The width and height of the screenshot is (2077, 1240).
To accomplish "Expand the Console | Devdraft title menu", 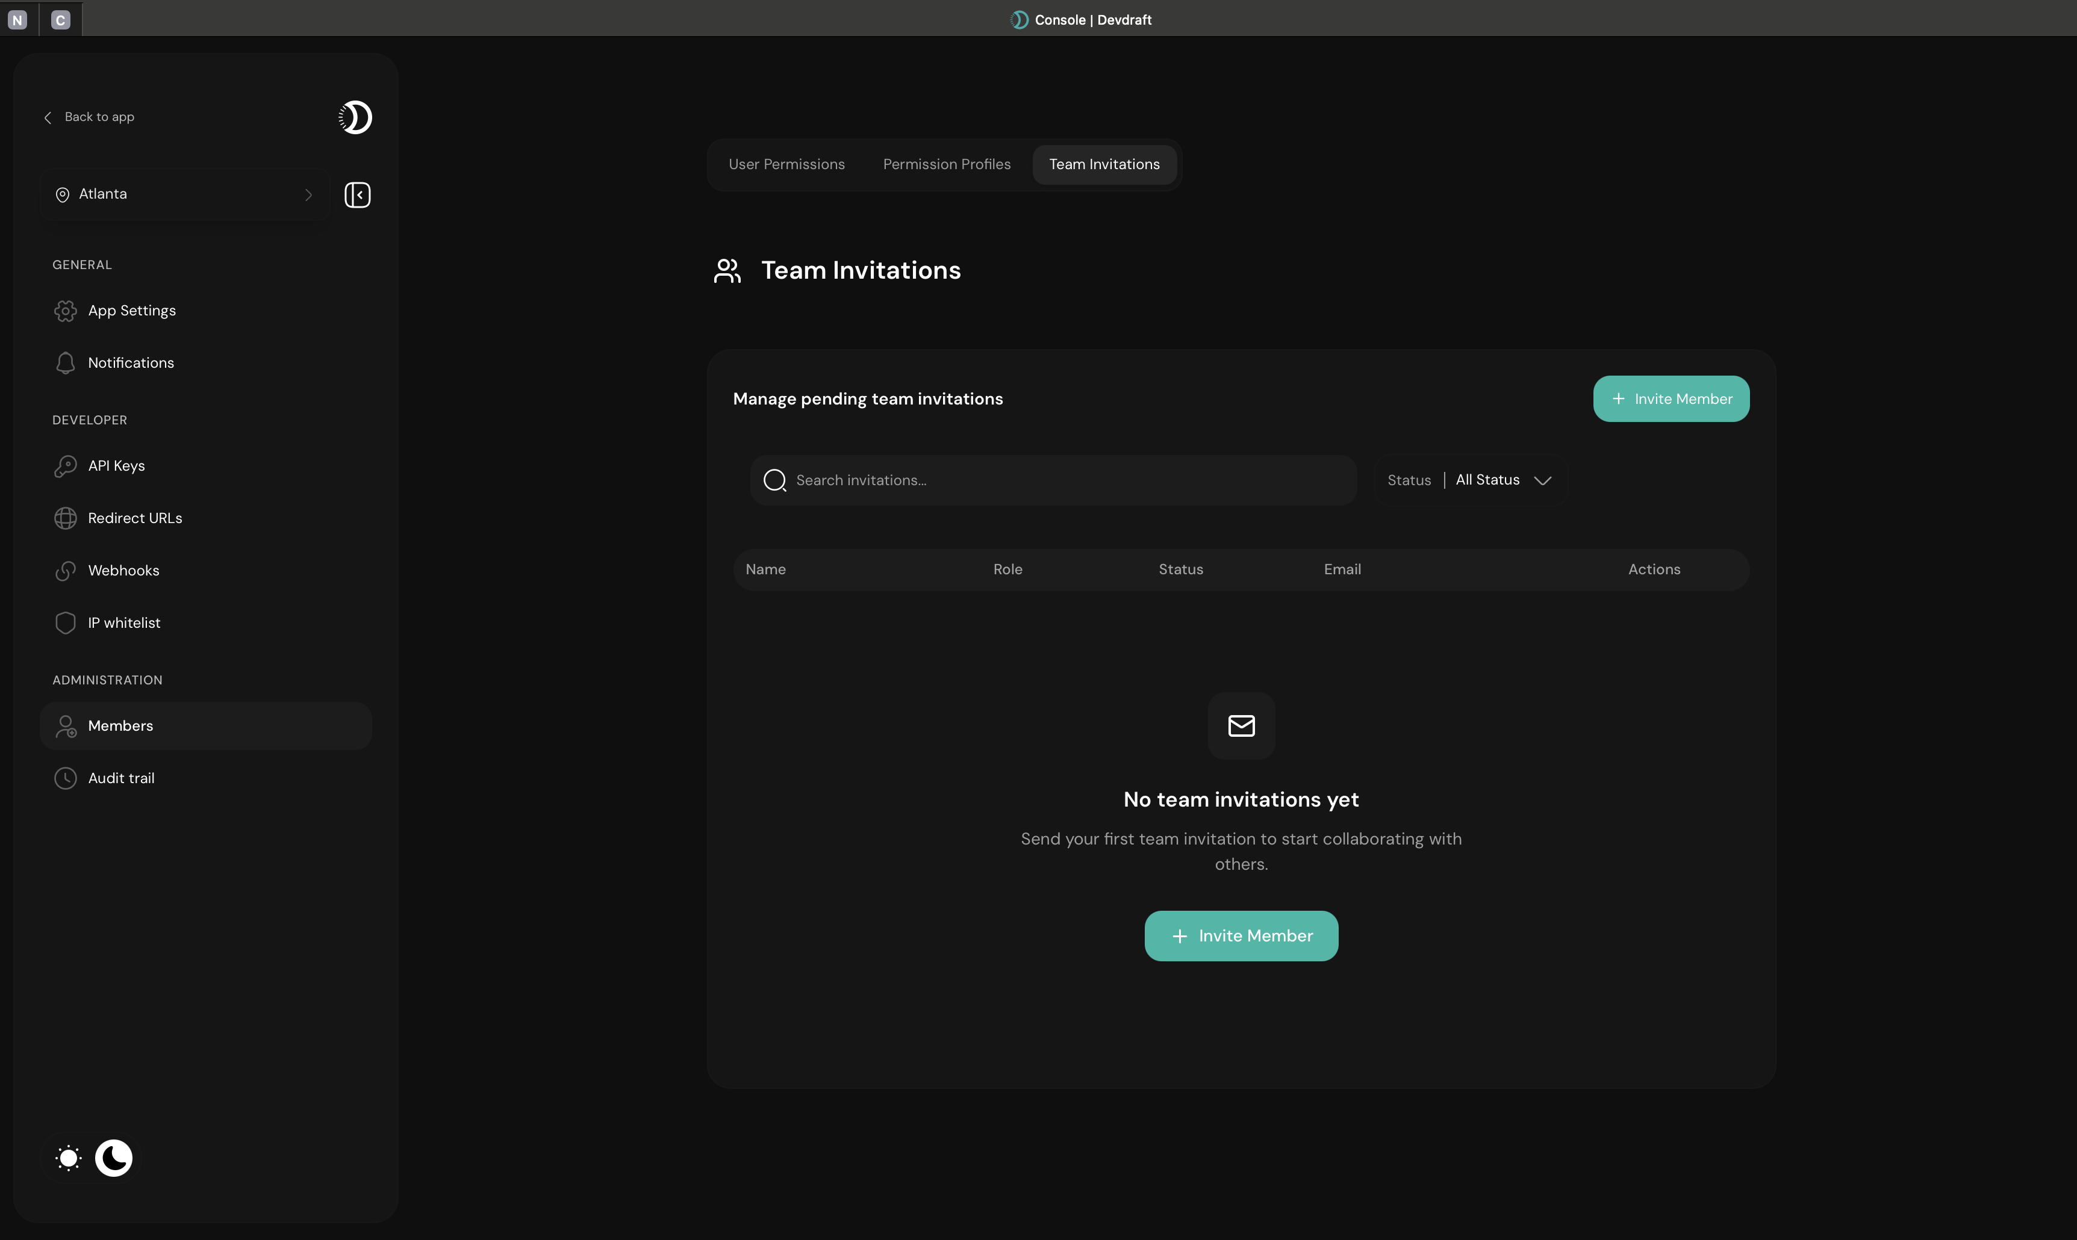I will click(1081, 19).
